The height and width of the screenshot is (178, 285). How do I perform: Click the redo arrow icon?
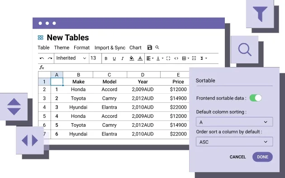pos(50,58)
